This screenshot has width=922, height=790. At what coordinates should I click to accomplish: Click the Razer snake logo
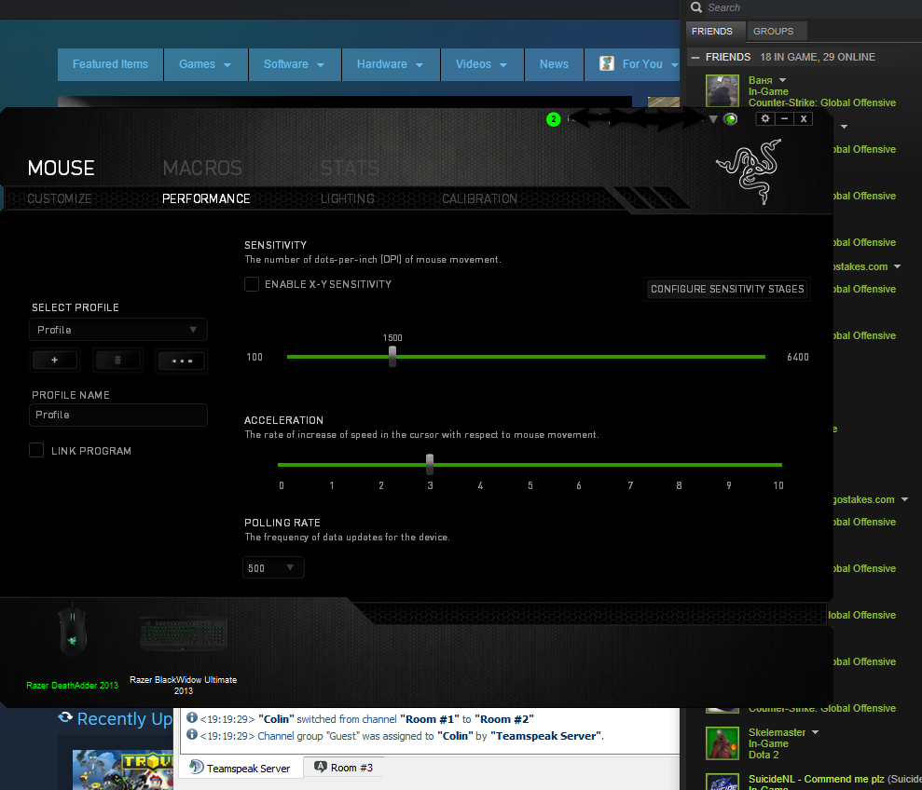[x=750, y=170]
